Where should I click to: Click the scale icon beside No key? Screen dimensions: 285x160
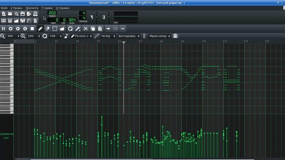[x=97, y=36]
